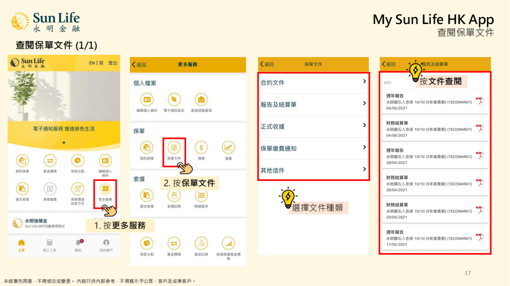Tap the 更多服務 grid icon
Viewport: 510px width, 286px height.
tap(105, 188)
